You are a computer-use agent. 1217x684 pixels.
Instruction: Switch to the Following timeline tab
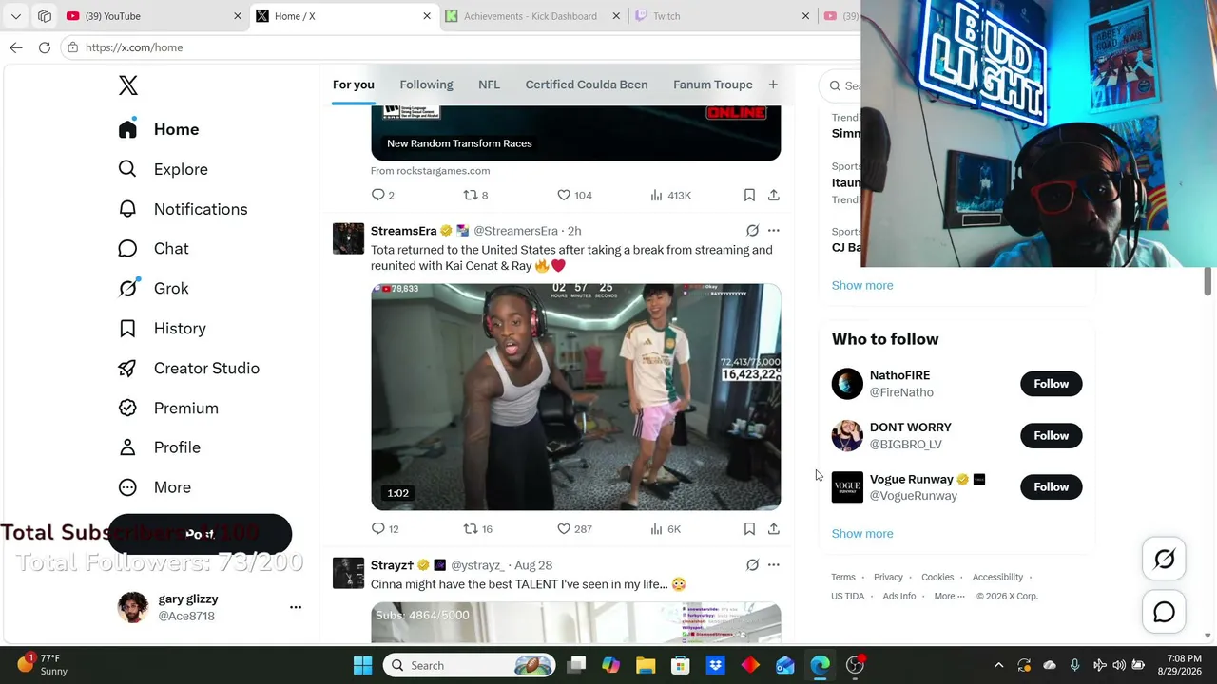tap(426, 85)
